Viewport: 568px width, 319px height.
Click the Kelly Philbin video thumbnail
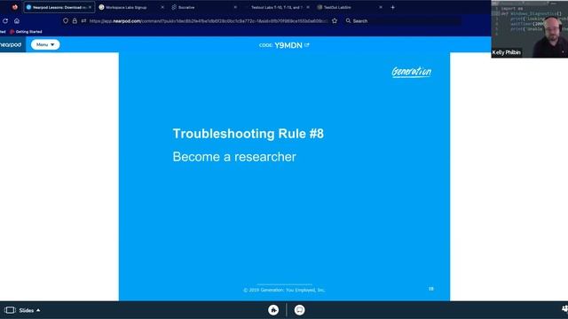529,29
